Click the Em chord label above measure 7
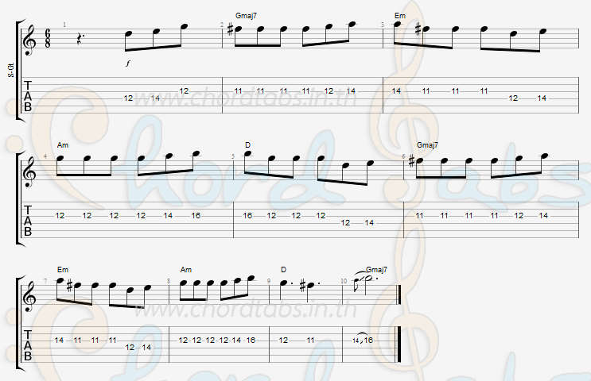The image size is (591, 381). pyautogui.click(x=63, y=270)
